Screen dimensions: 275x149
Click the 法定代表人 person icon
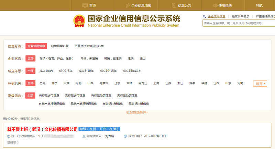tap(84, 136)
